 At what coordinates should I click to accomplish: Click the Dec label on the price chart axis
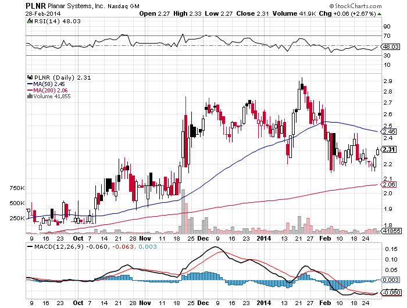tap(203, 238)
